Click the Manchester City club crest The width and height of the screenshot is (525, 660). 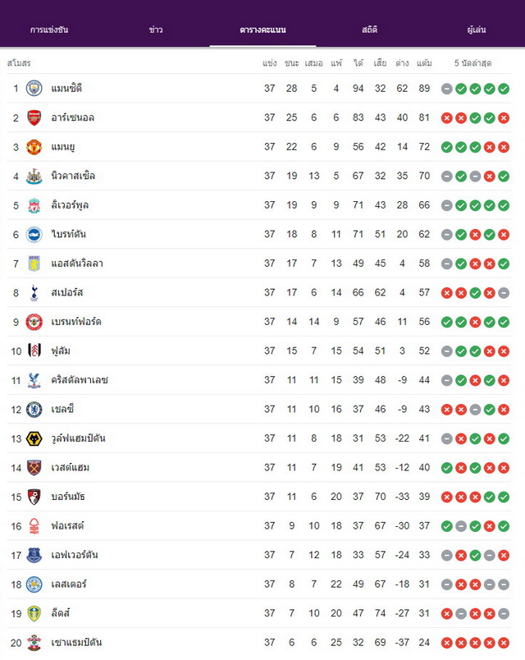(34, 89)
